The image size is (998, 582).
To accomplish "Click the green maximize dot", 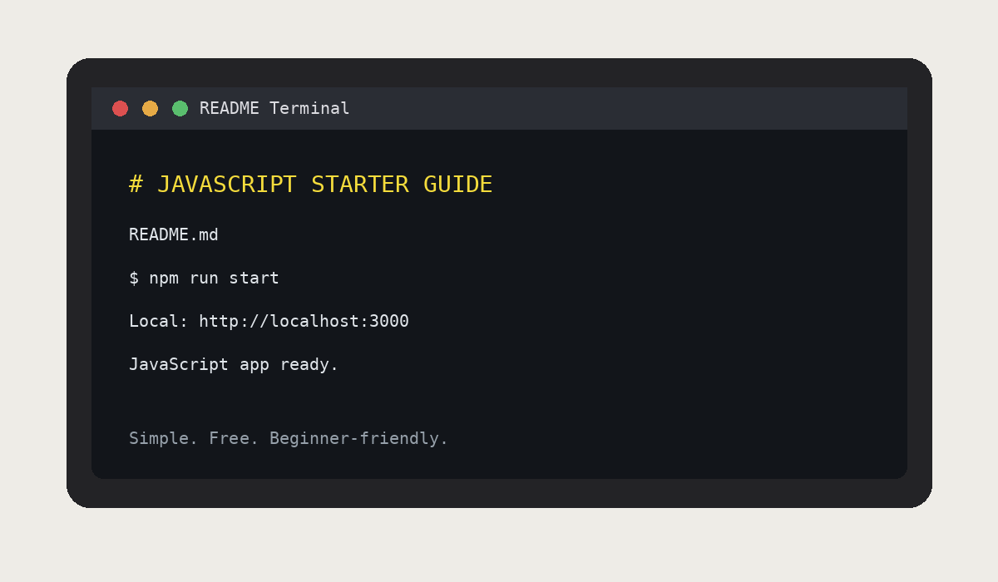I will 180,108.
